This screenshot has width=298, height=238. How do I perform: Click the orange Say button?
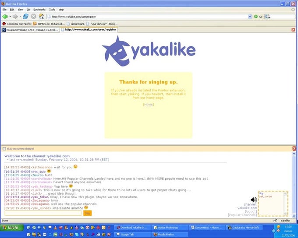pyautogui.click(x=87, y=213)
